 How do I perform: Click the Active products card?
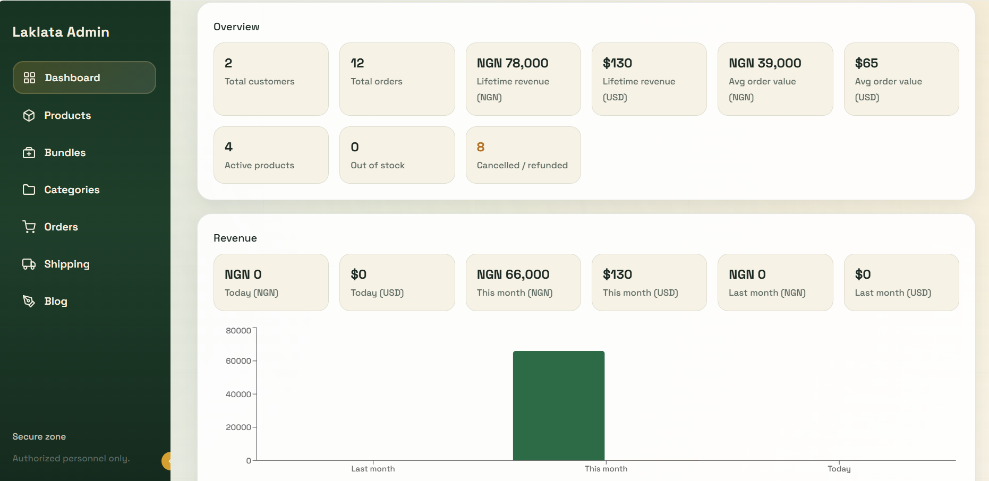(x=271, y=154)
